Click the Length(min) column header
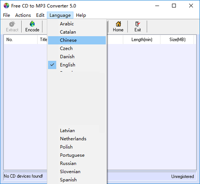Image resolution: width=200 pixels, height=184 pixels. click(x=142, y=40)
